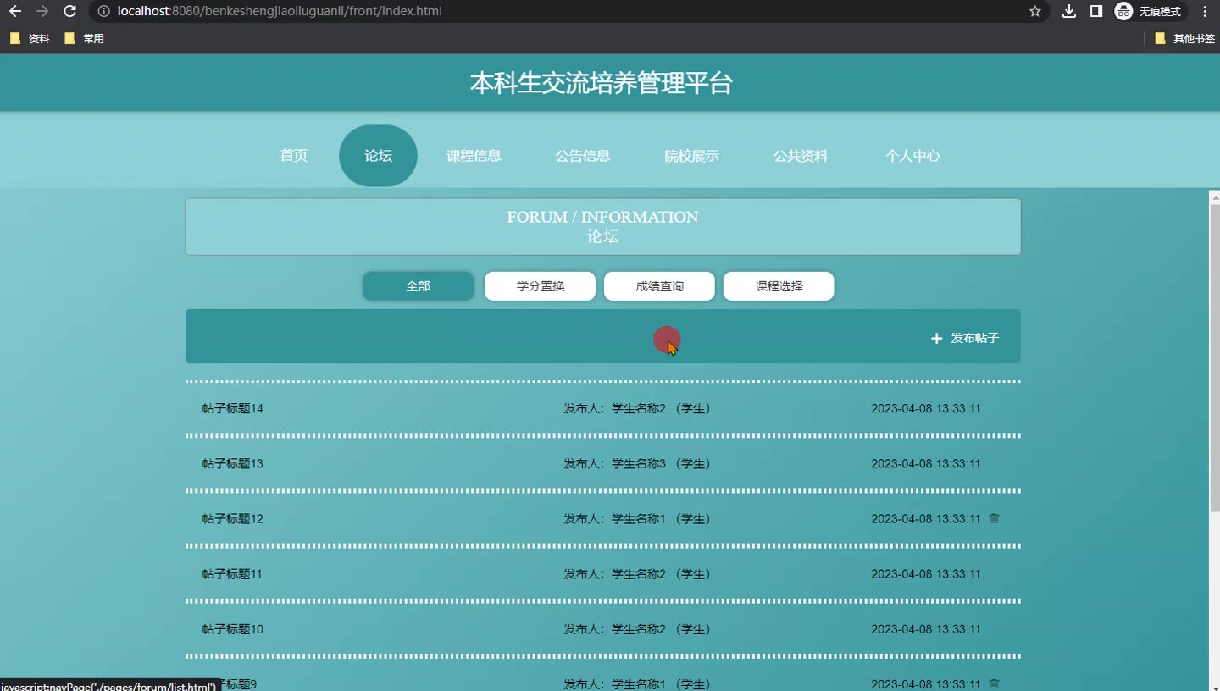
Task: Bookmark this page with the star icon
Action: [1034, 11]
